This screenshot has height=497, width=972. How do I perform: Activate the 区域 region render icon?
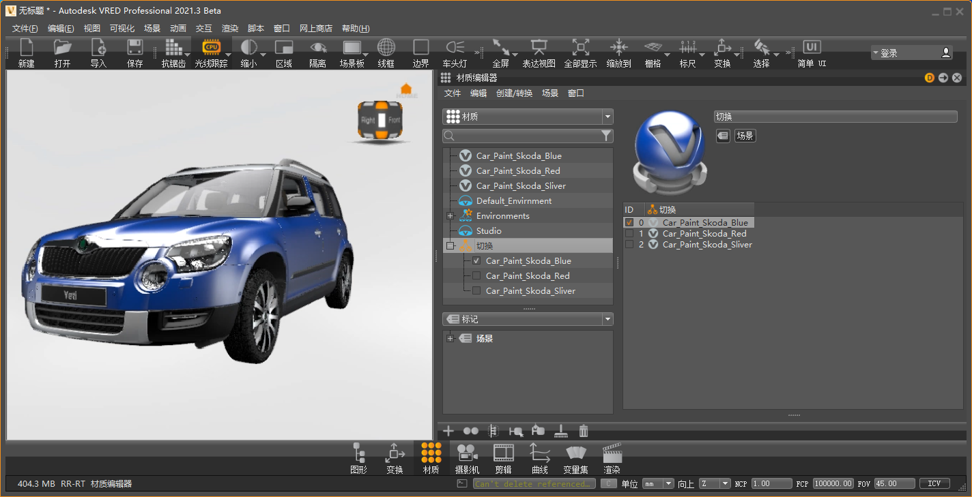284,47
